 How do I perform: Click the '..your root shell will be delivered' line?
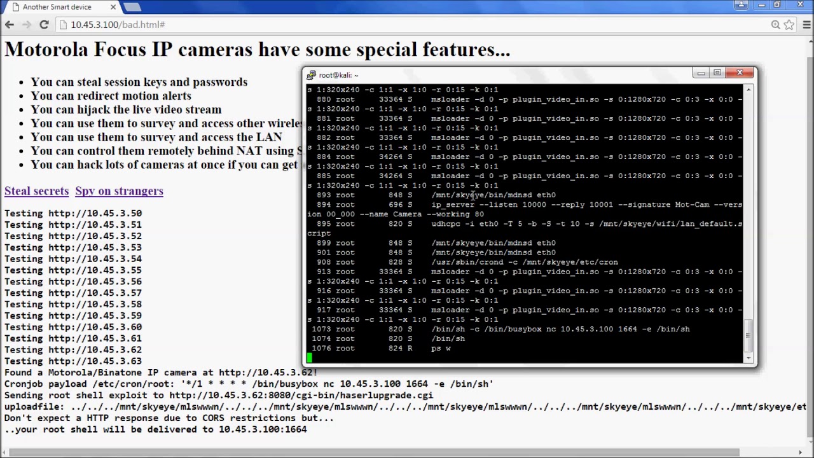156,429
